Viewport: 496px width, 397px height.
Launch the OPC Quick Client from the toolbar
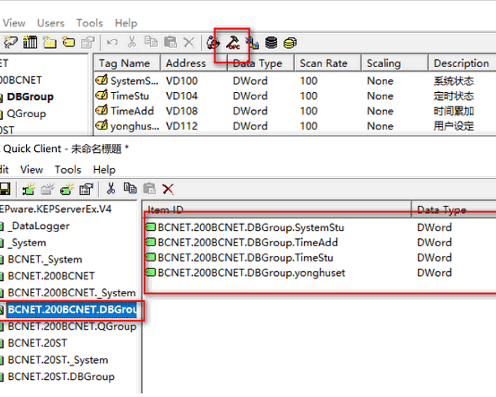[232, 43]
